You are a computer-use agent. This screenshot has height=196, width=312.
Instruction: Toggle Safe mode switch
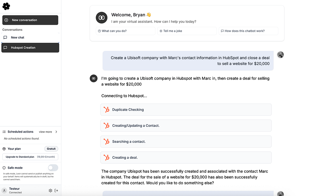[x=53, y=168]
